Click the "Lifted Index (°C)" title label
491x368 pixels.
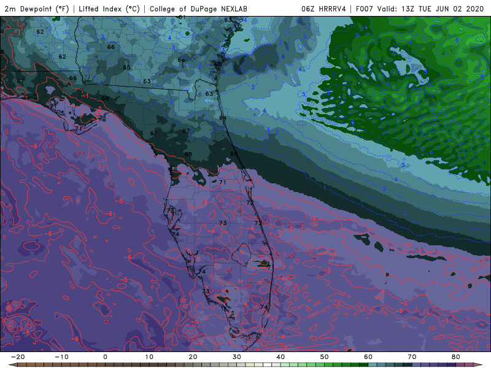tap(109, 9)
